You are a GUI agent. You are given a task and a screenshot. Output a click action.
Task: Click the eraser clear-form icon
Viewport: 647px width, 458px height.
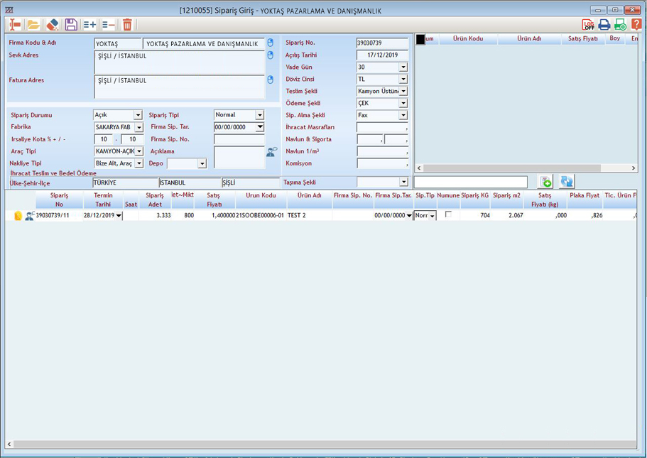pos(53,25)
